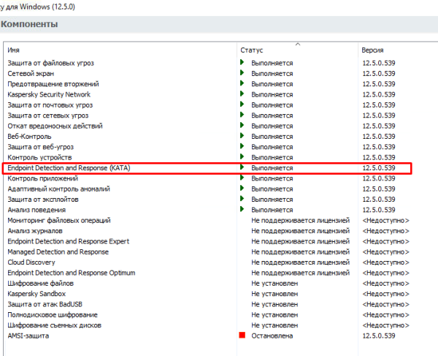Click green running icon for Адаптивный контроль аномалий
This screenshot has width=438, height=356.
[x=242, y=188]
